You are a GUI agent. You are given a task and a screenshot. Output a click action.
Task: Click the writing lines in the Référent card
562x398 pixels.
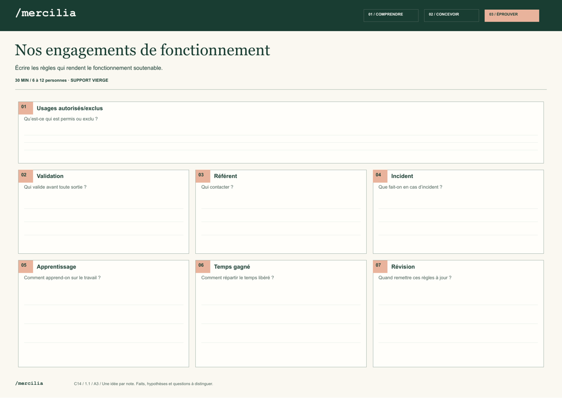(280, 222)
